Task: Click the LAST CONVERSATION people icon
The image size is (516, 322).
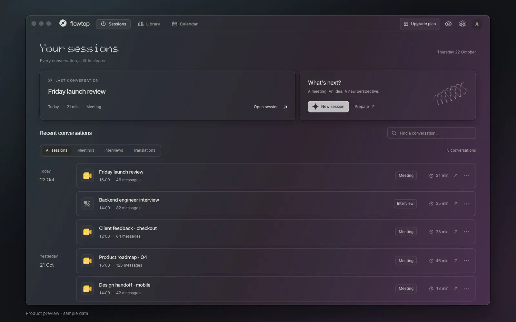Action: pos(50,80)
